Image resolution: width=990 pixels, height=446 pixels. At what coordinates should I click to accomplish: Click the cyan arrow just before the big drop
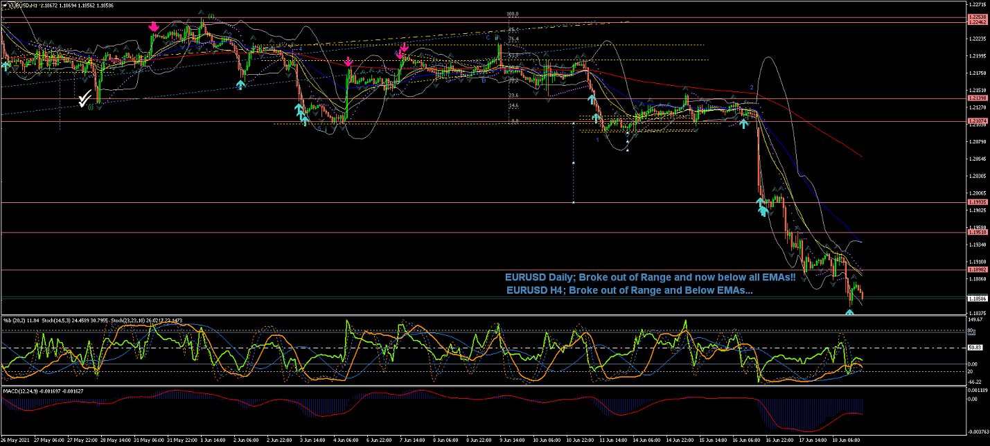click(743, 123)
